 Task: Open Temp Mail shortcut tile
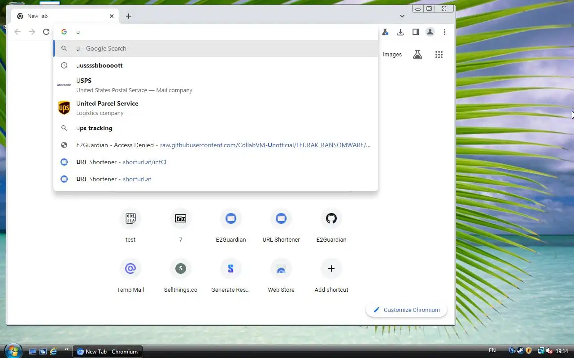point(130,276)
